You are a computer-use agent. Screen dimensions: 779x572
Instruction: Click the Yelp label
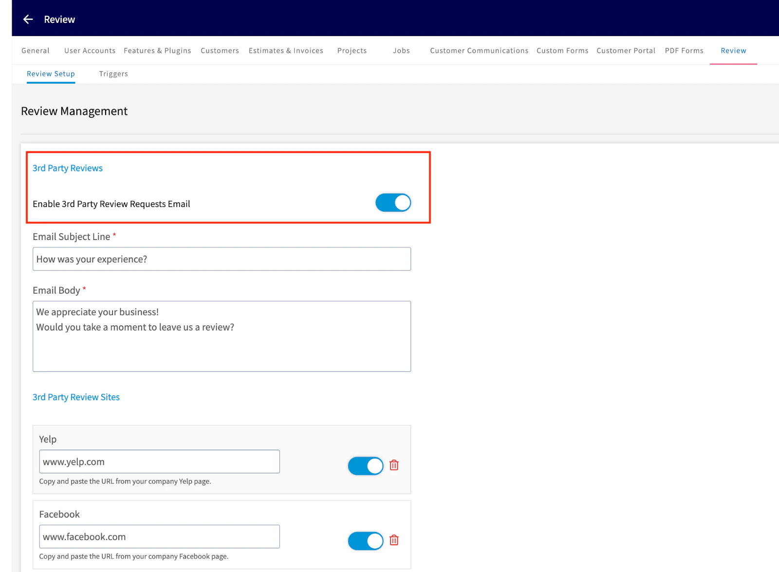(x=48, y=439)
